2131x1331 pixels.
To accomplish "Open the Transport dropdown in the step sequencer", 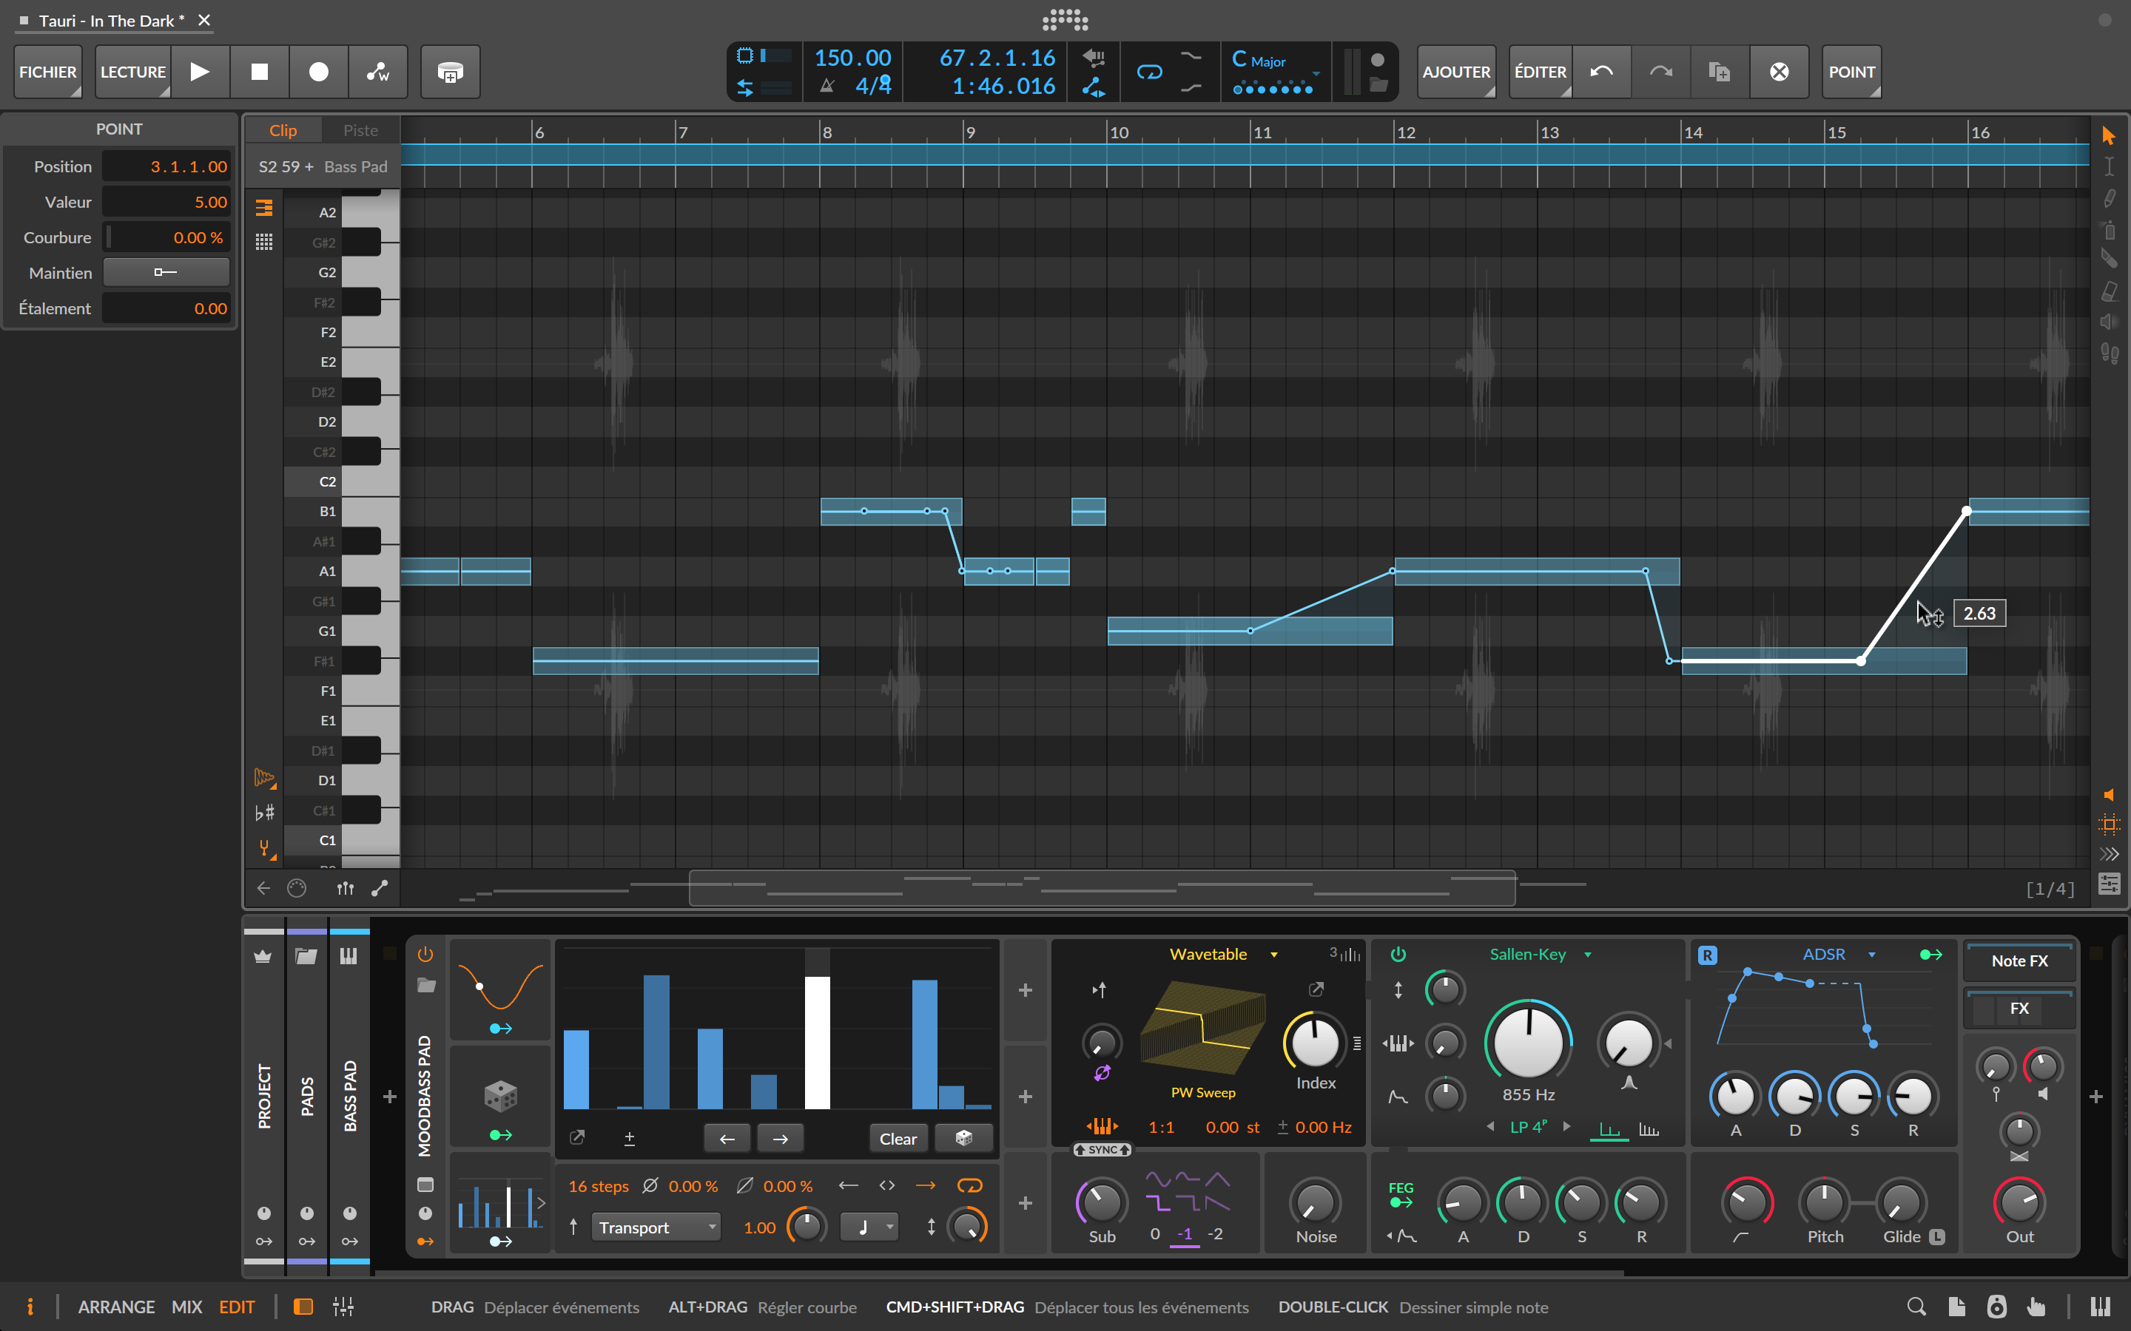I will point(656,1226).
